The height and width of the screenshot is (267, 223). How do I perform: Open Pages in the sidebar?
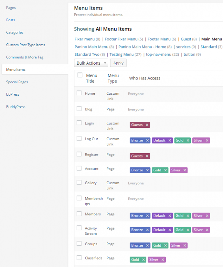(x=11, y=8)
